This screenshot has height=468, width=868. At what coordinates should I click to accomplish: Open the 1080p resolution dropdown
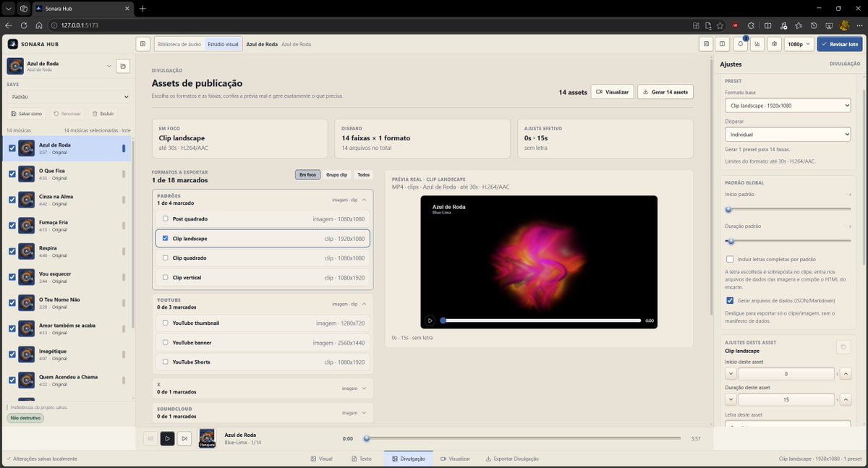tap(799, 44)
